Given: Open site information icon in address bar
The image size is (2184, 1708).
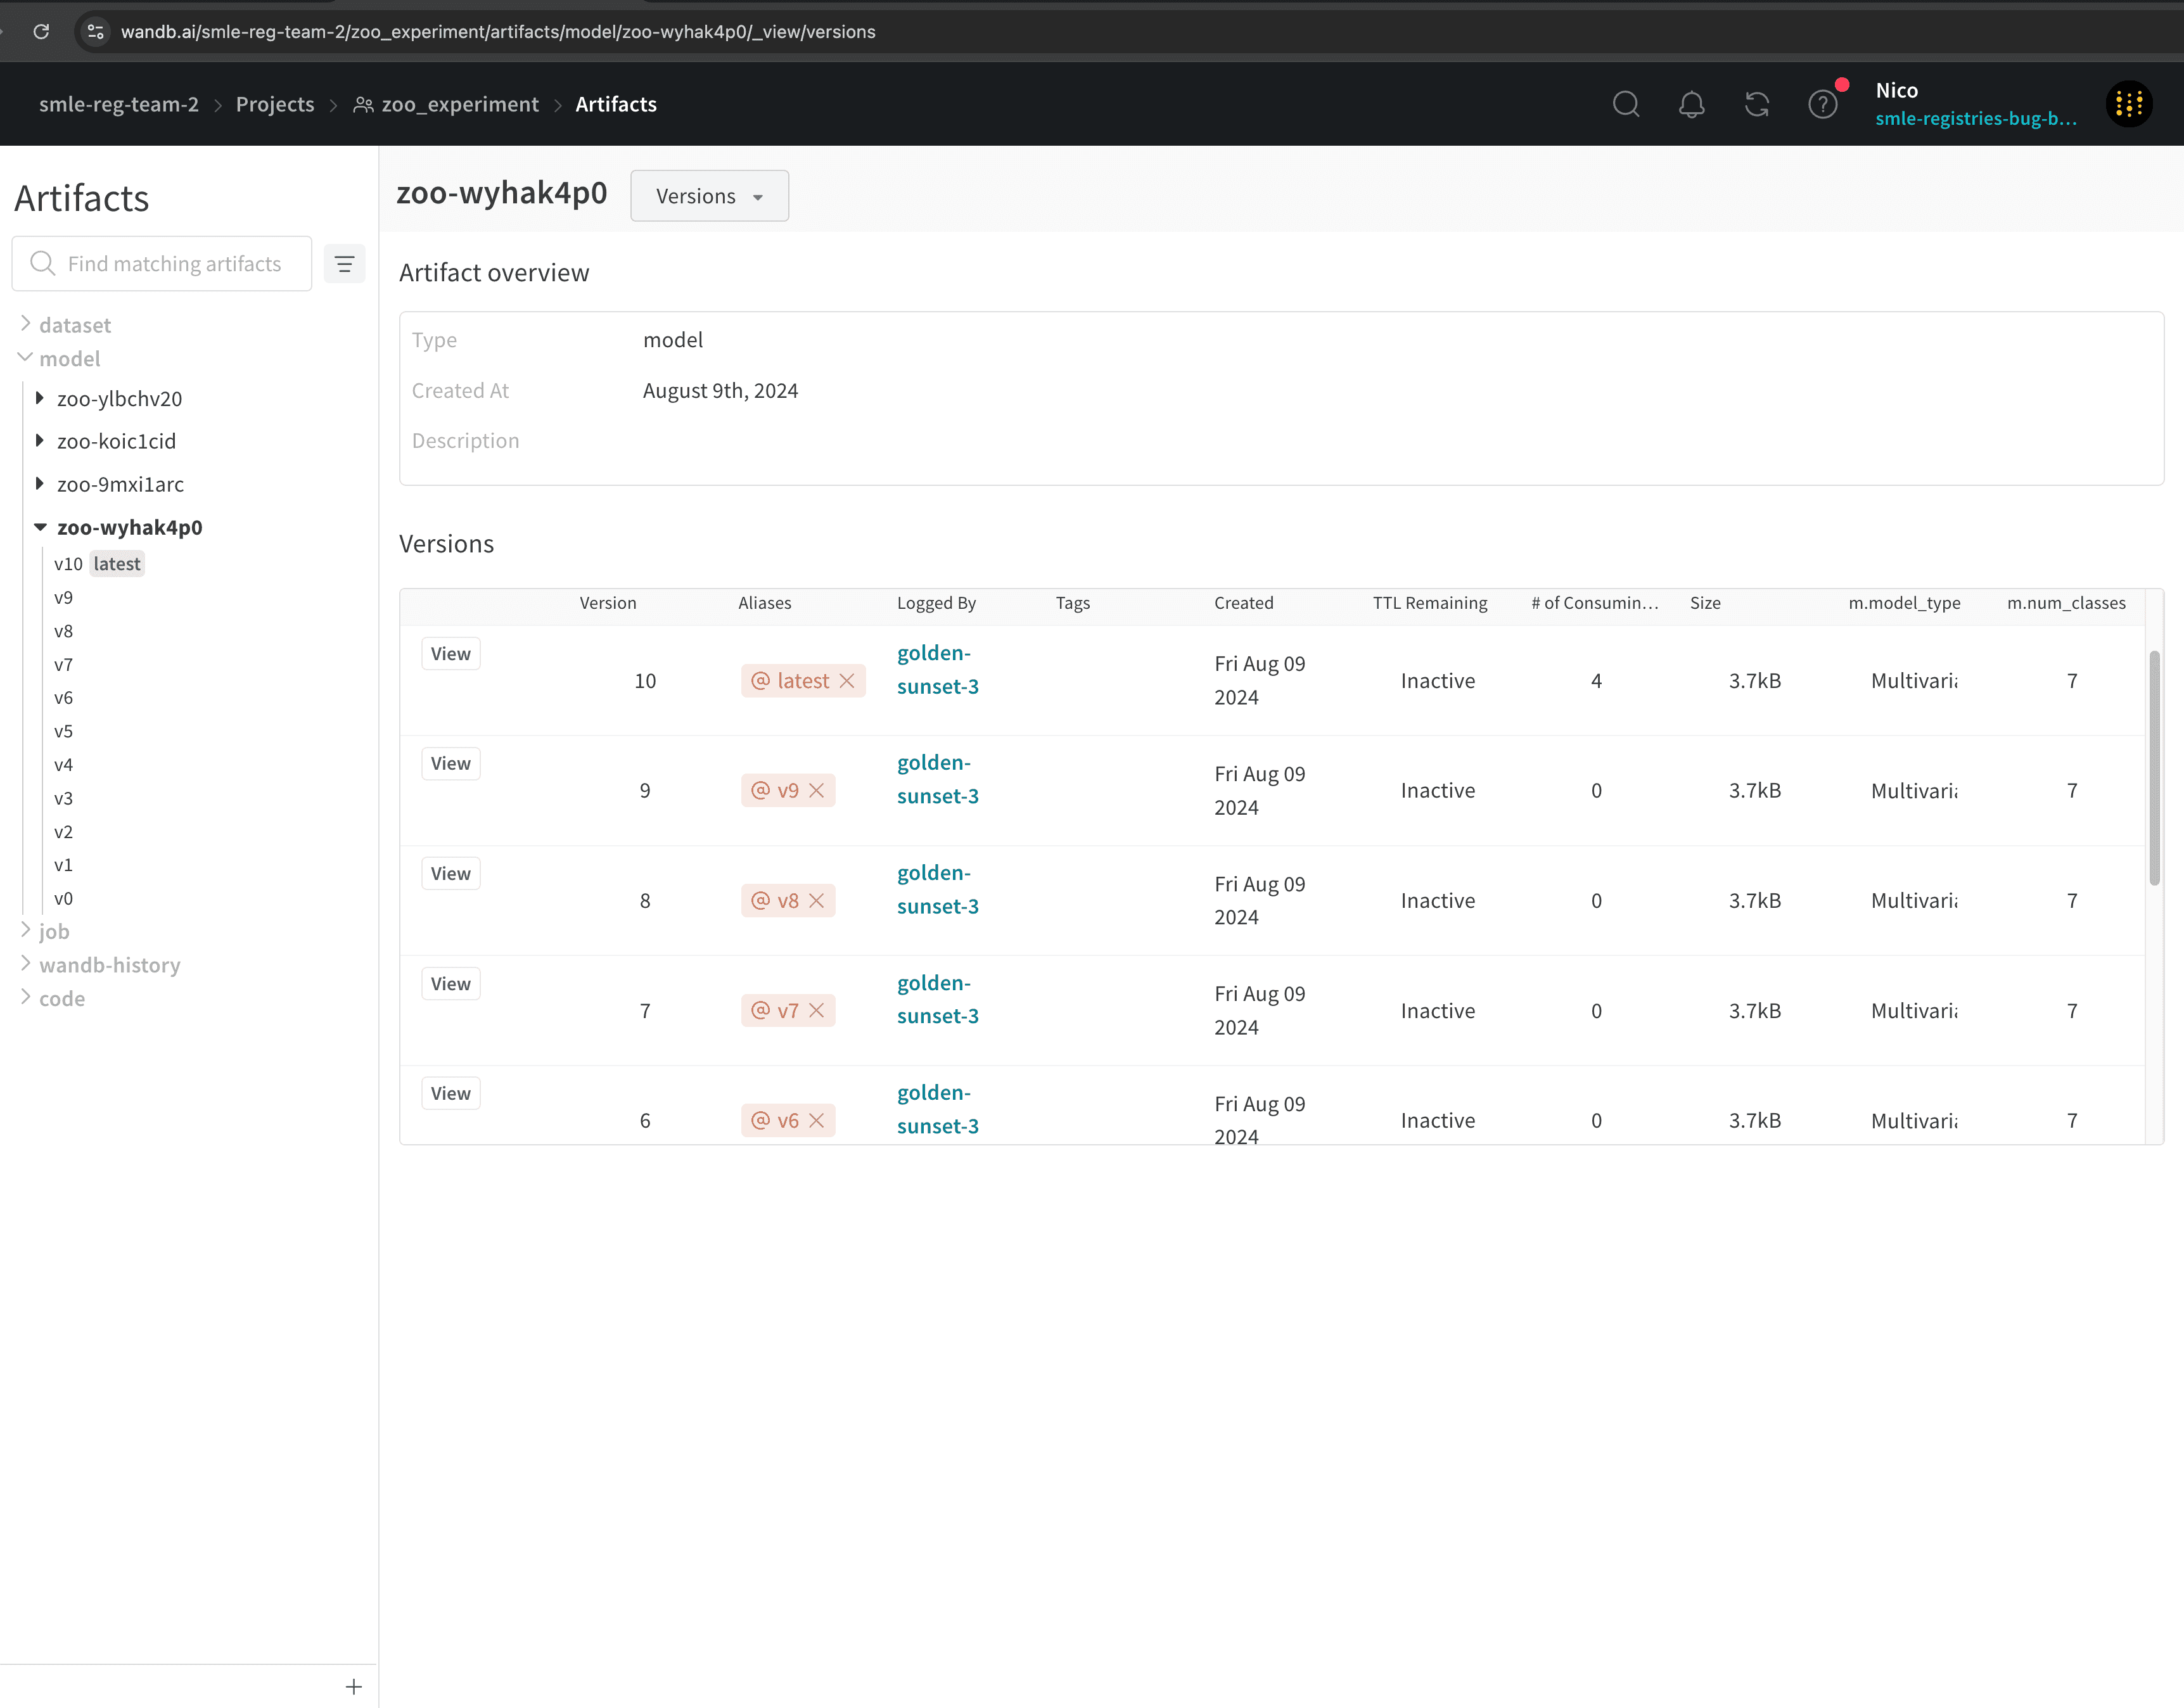Looking at the screenshot, I should click(x=96, y=31).
